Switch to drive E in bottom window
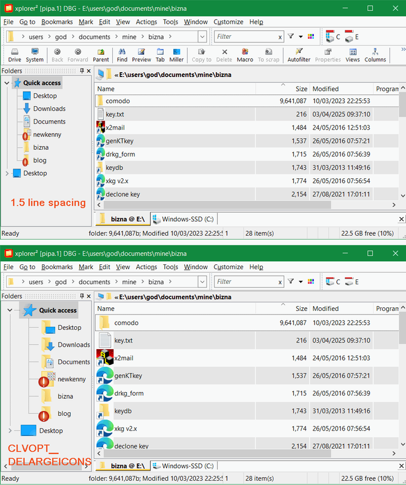 tap(352, 282)
